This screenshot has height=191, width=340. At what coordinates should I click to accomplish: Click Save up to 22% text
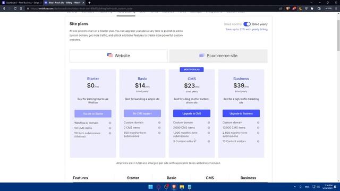point(246,30)
